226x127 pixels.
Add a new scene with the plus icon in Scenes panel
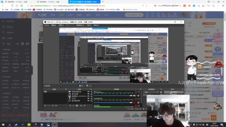[x=45, y=106]
